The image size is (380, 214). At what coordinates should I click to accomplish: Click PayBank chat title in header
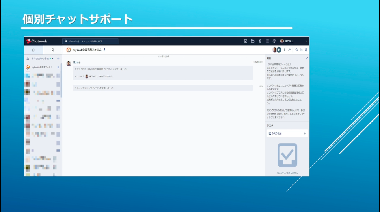pos(87,50)
